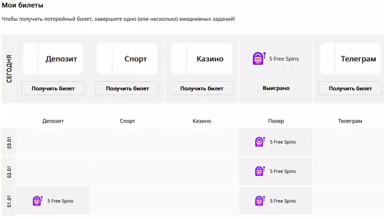Click the Телеграм column header in history table
The image size is (384, 219).
click(350, 121)
